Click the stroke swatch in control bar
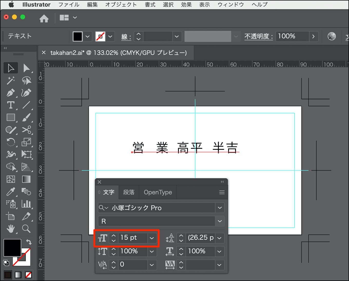The width and height of the screenshot is (349, 281). pyautogui.click(x=100, y=36)
